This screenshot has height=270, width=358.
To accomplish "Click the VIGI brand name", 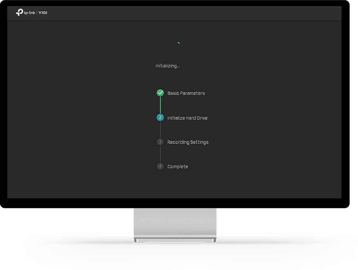I will coord(43,13).
